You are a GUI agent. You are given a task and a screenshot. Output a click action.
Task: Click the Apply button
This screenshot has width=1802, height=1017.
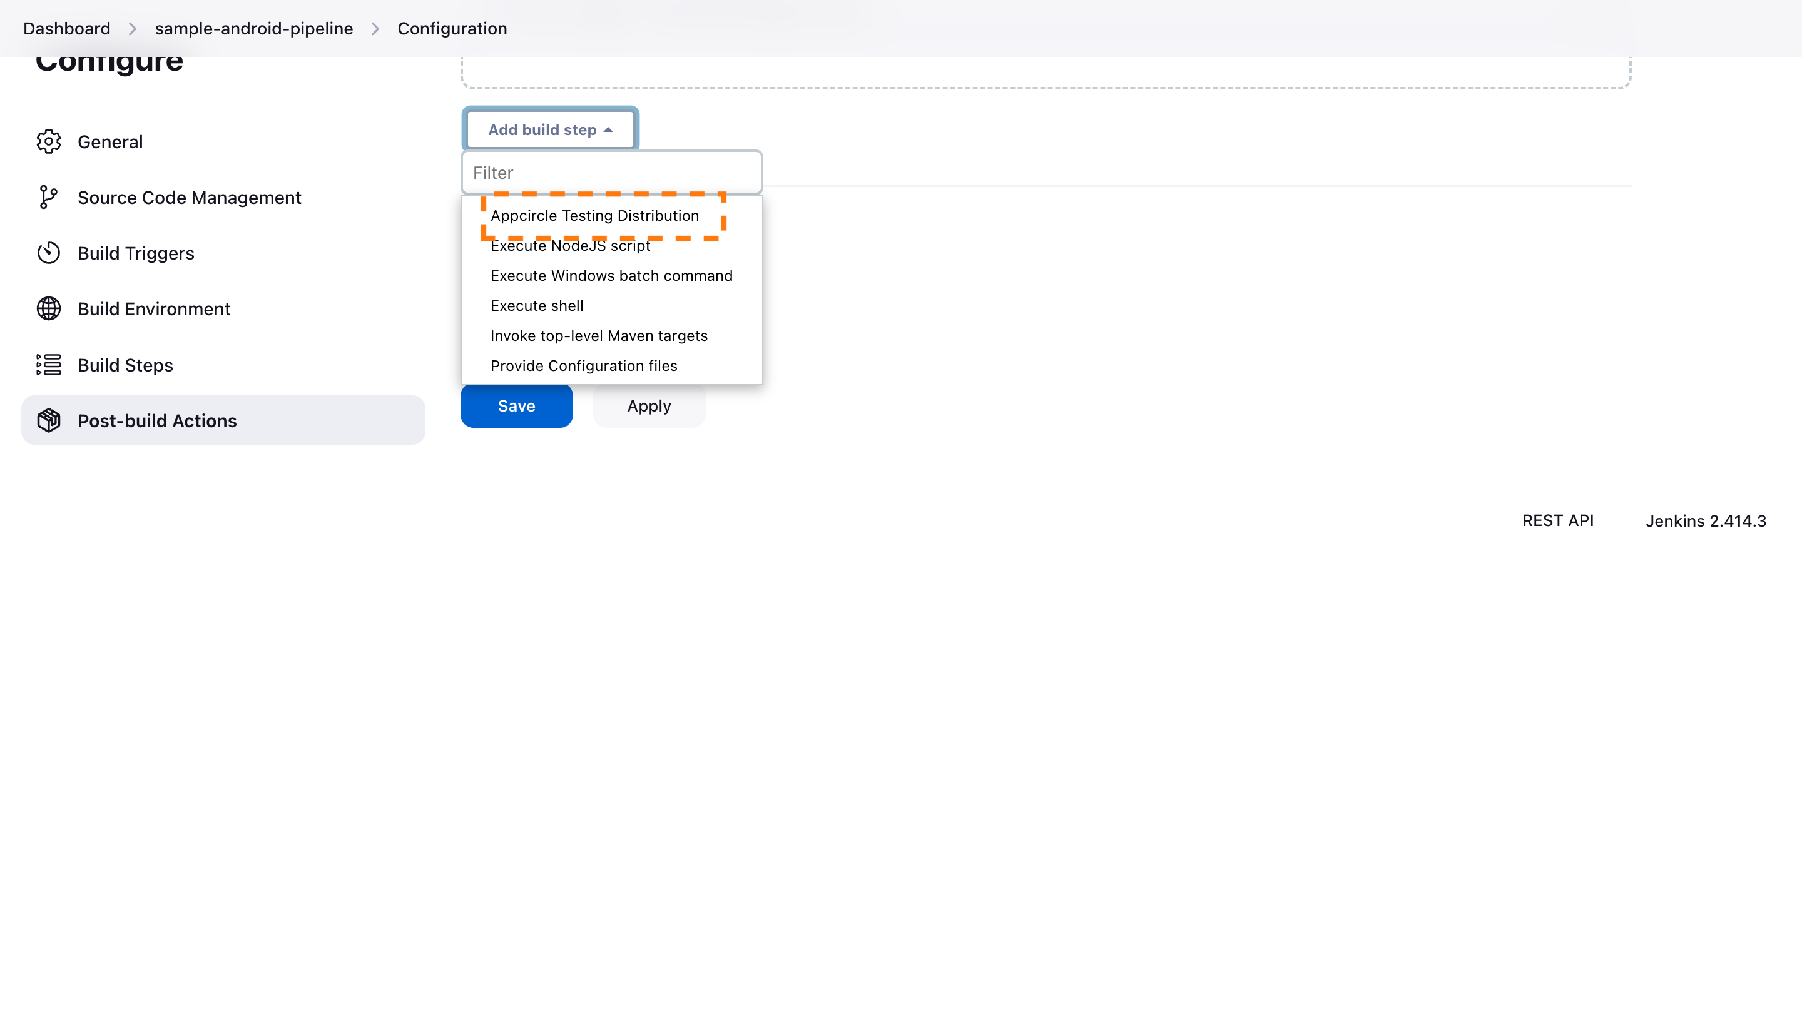[x=648, y=406]
